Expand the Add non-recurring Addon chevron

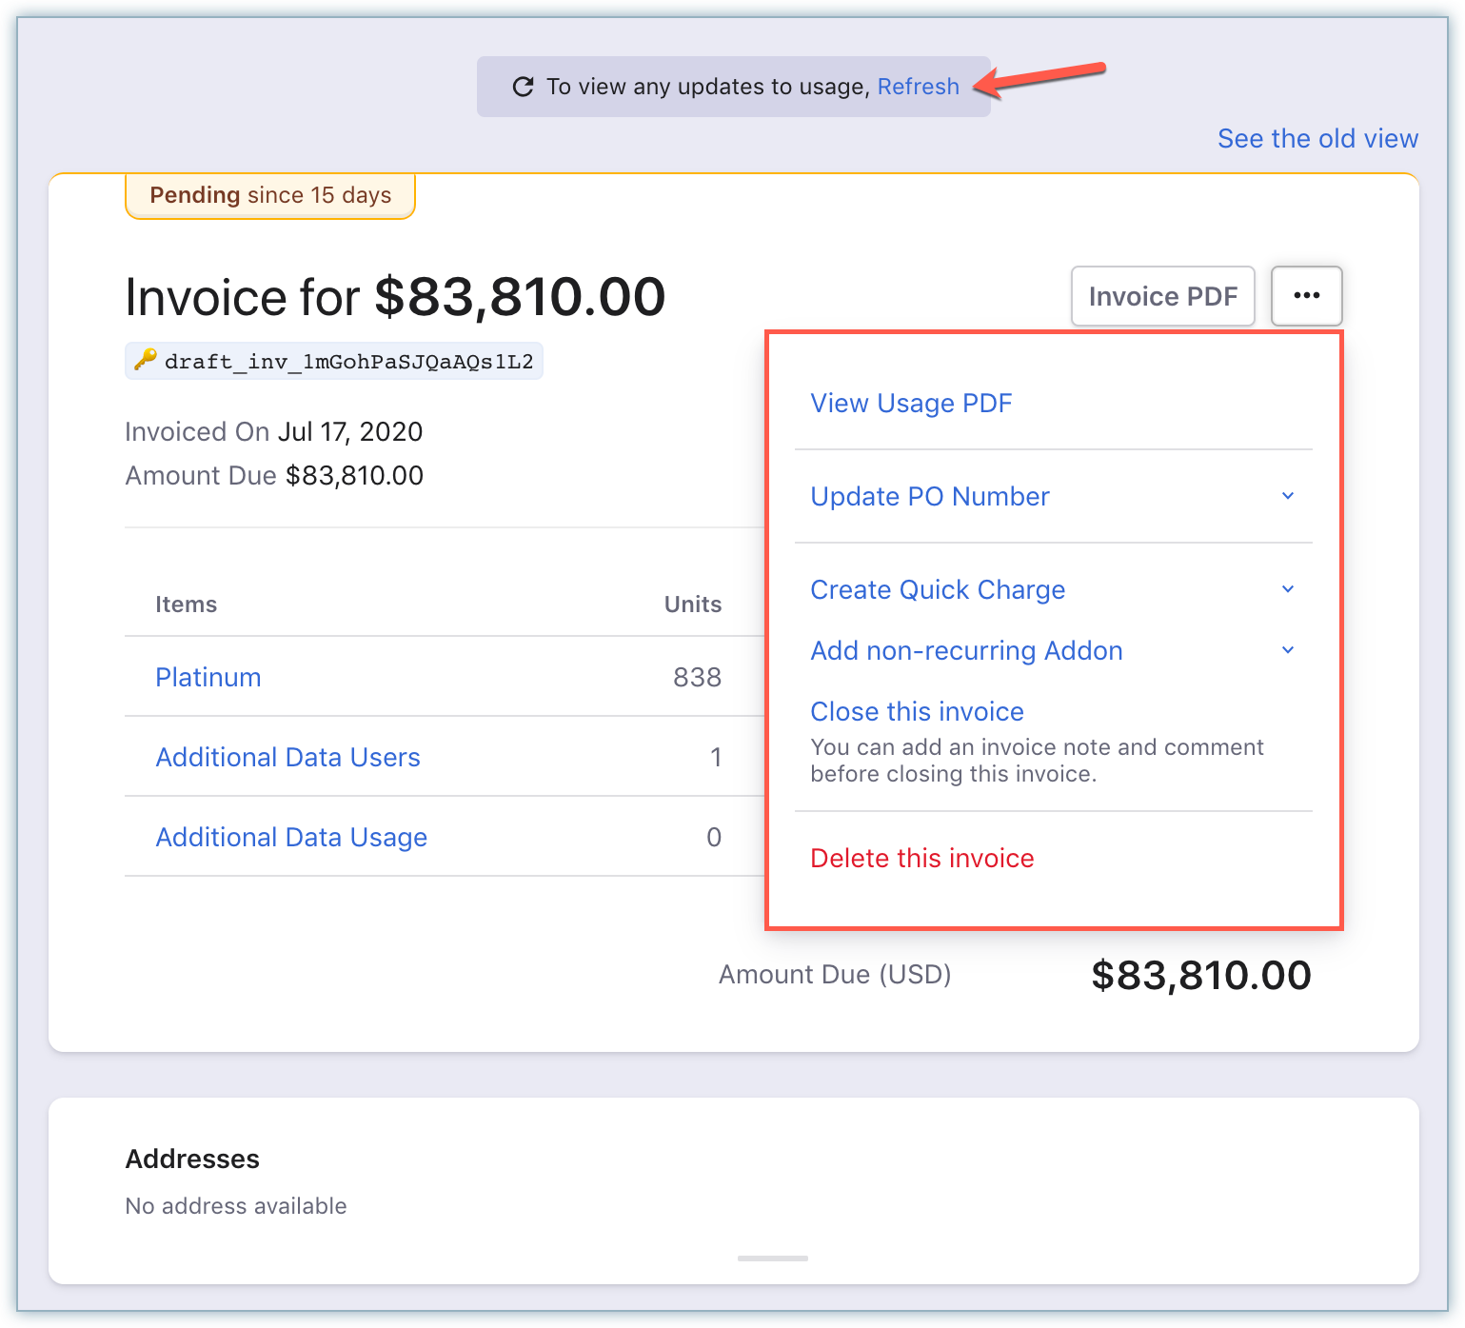[1287, 650]
